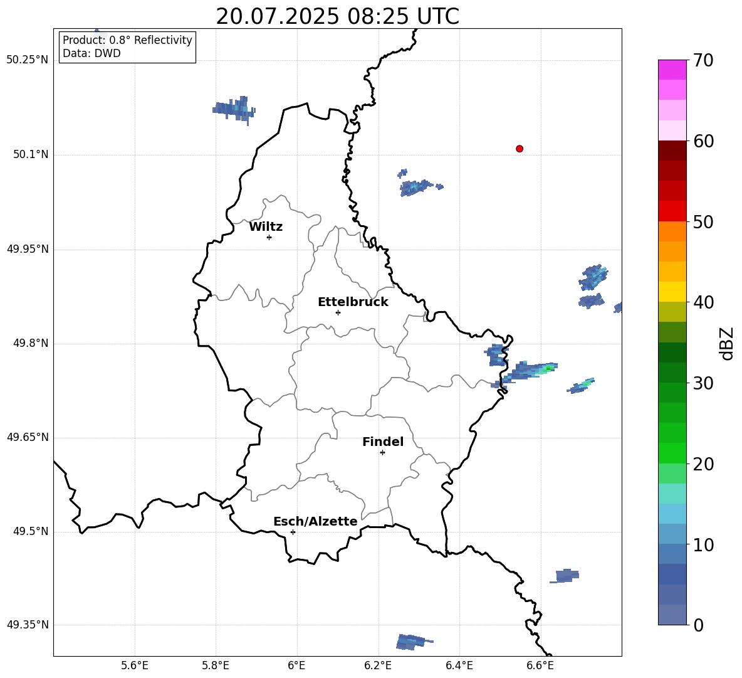Viewport: 742px width, 678px height.
Task: Click the Esch/Alzette station cross marker
Action: tap(293, 532)
